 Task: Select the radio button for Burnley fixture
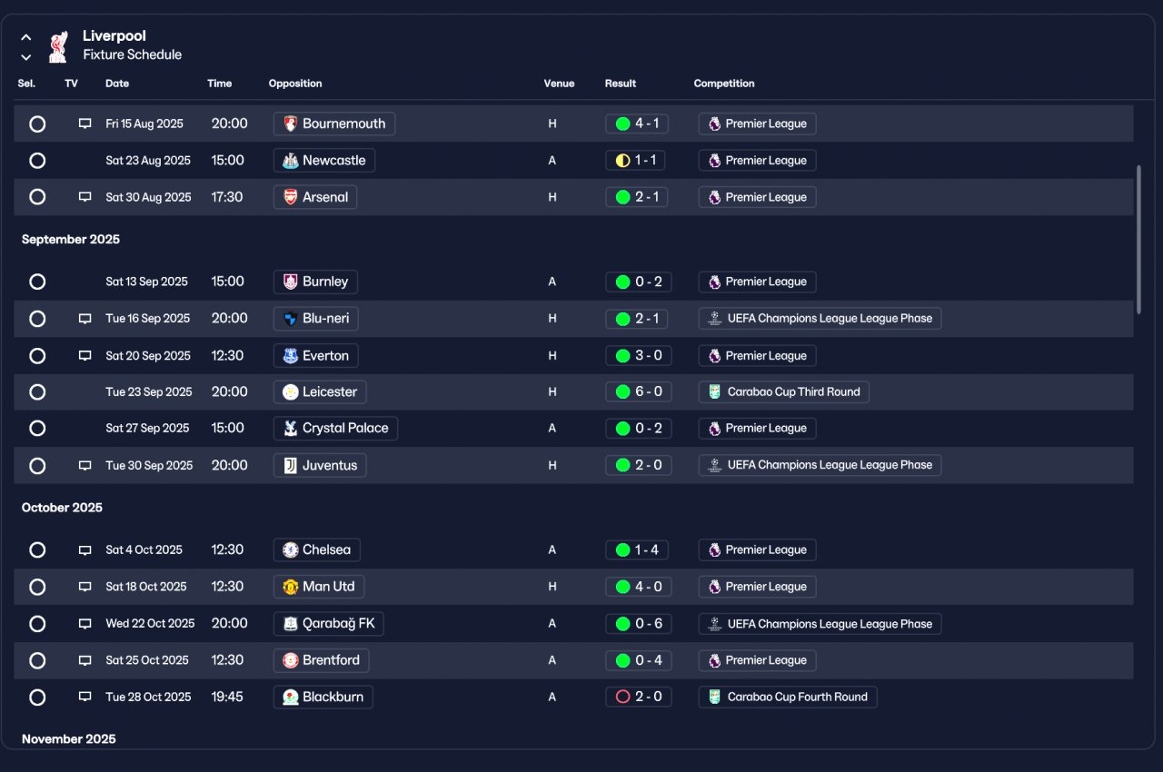[37, 282]
